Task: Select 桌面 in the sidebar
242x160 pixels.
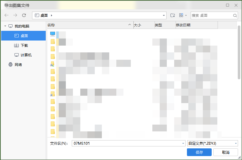Action: (24, 36)
